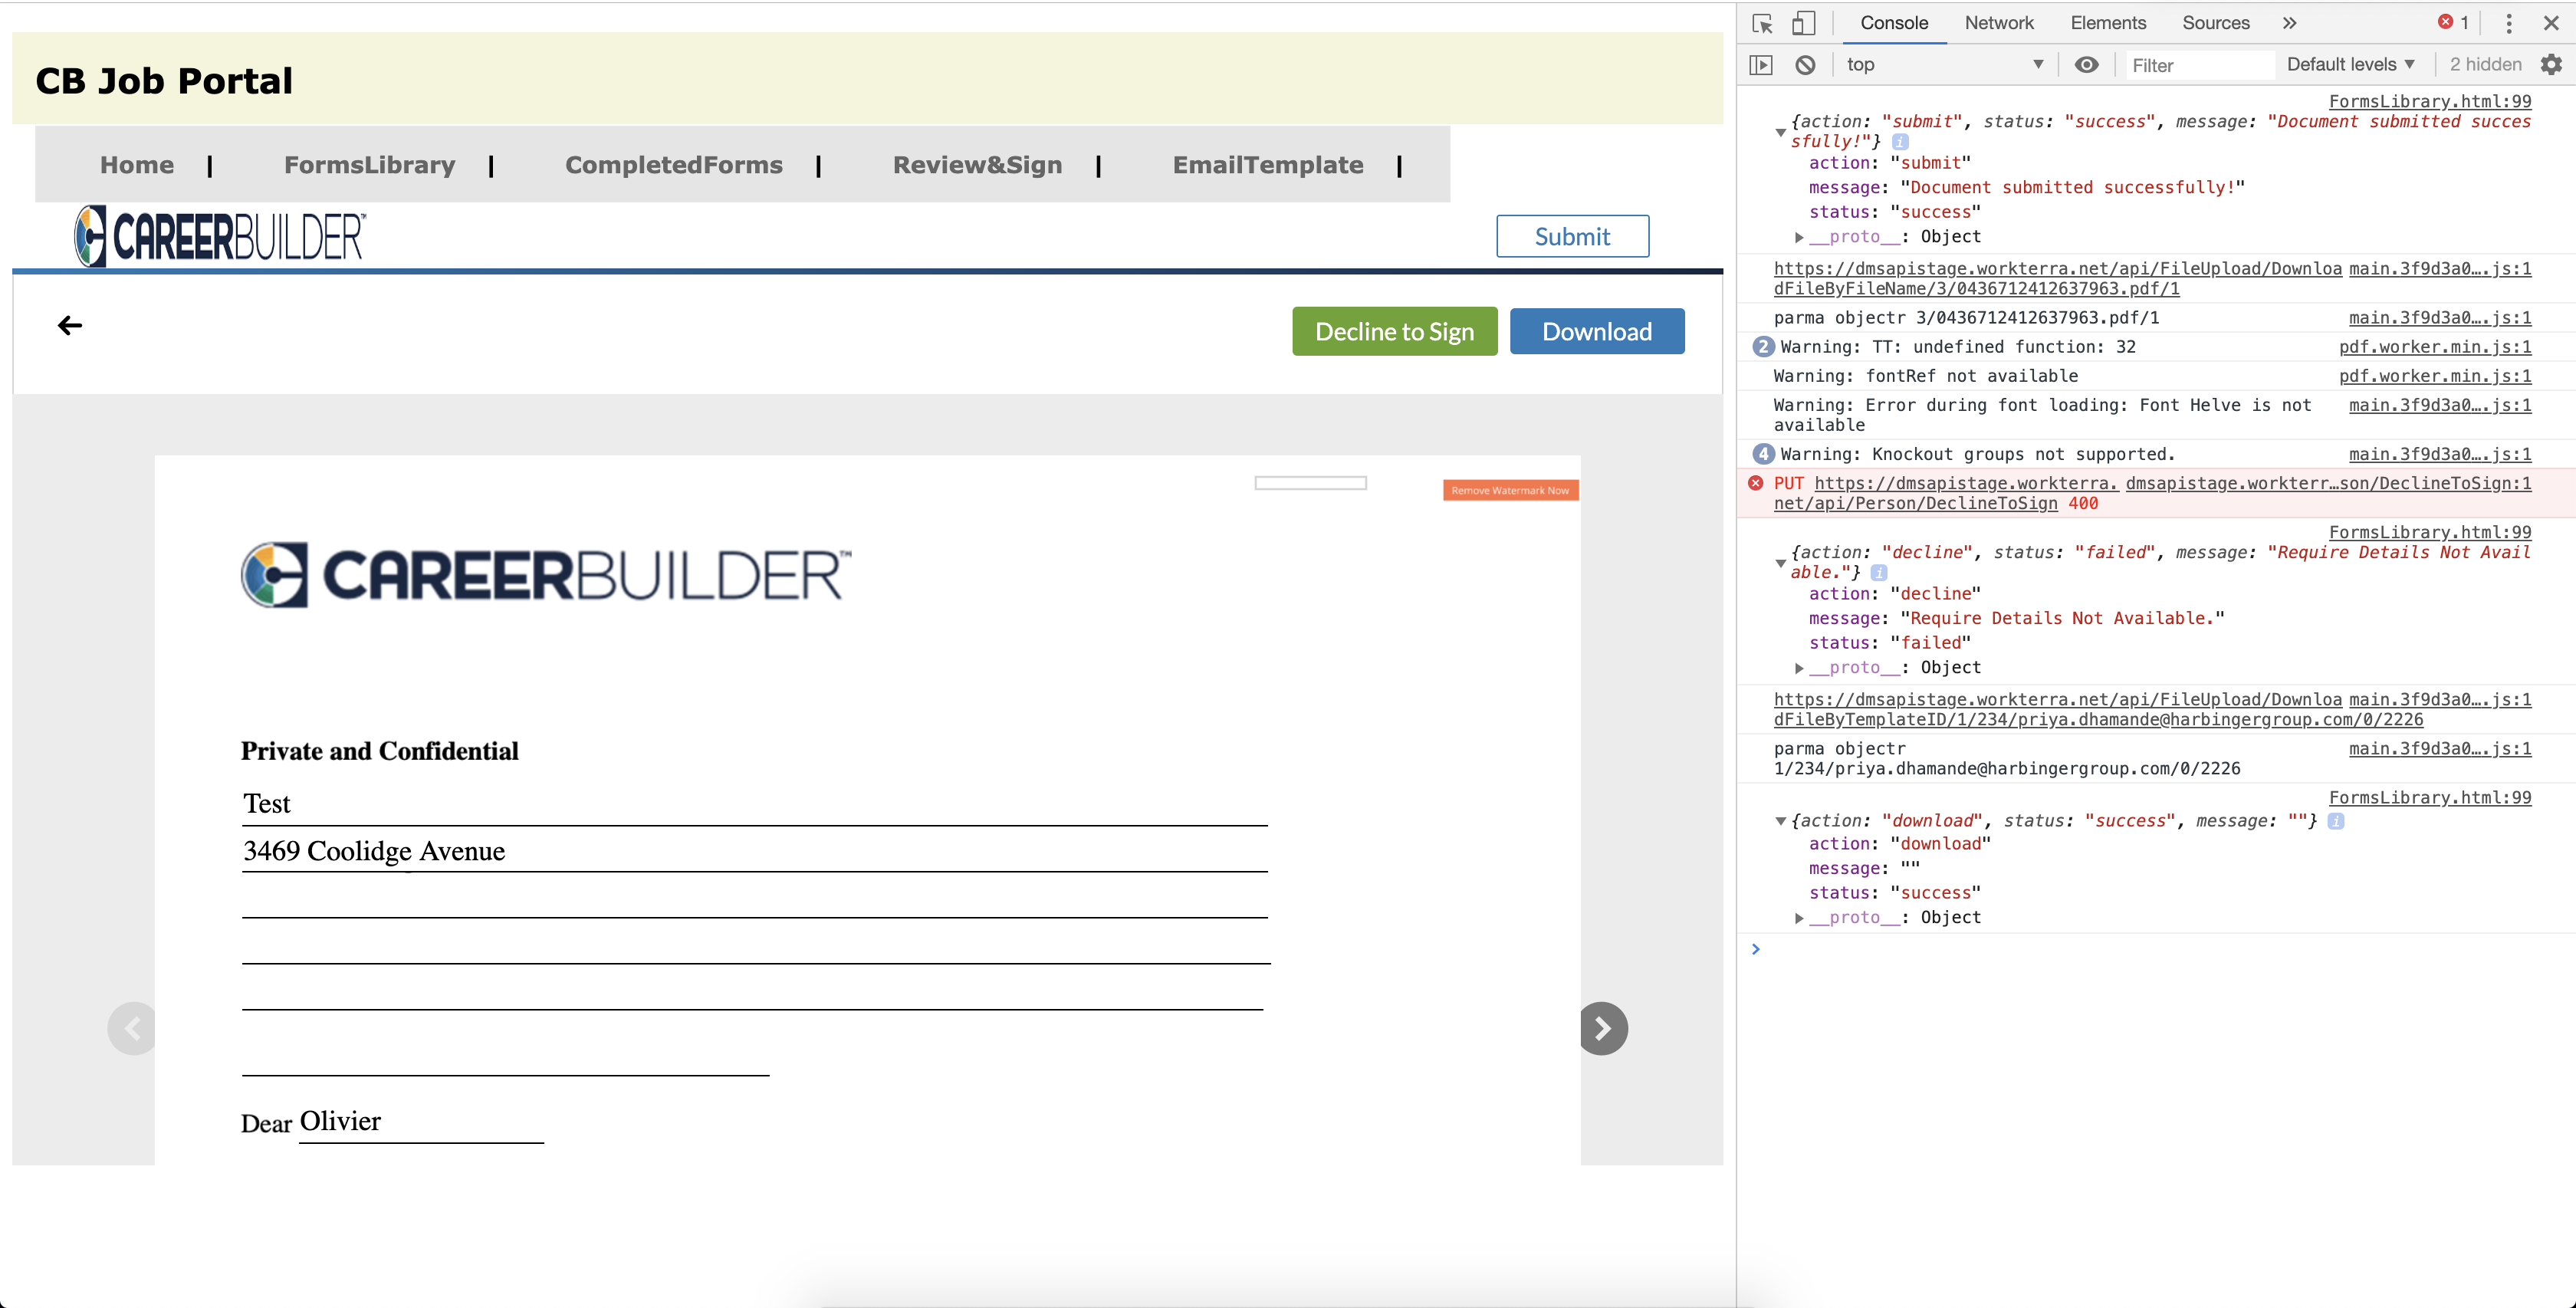Clear the console using the ban icon
This screenshot has width=2576, height=1308.
coord(1805,65)
